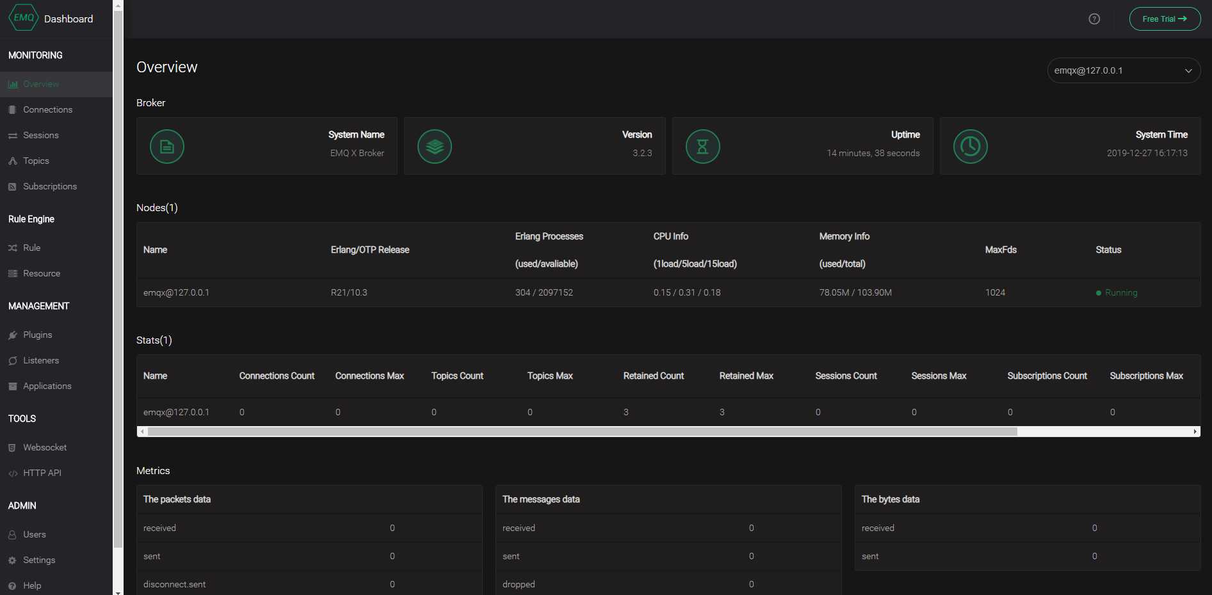
Task: Click the Dashboard title link
Action: (x=69, y=19)
